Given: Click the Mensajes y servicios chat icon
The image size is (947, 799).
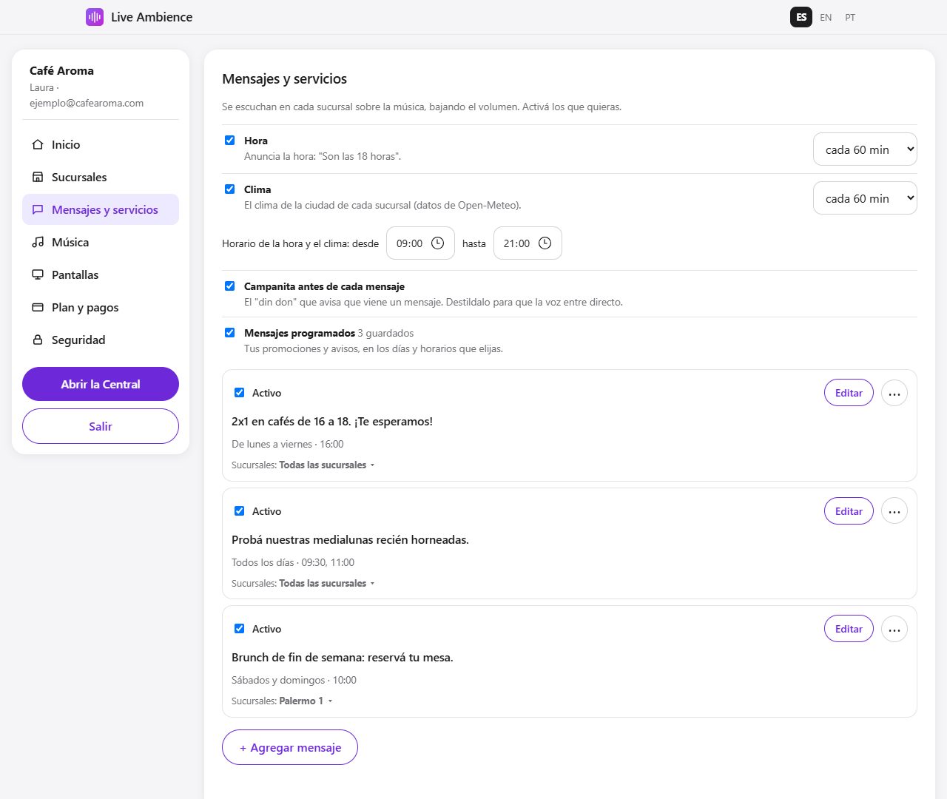Looking at the screenshot, I should pyautogui.click(x=38, y=209).
